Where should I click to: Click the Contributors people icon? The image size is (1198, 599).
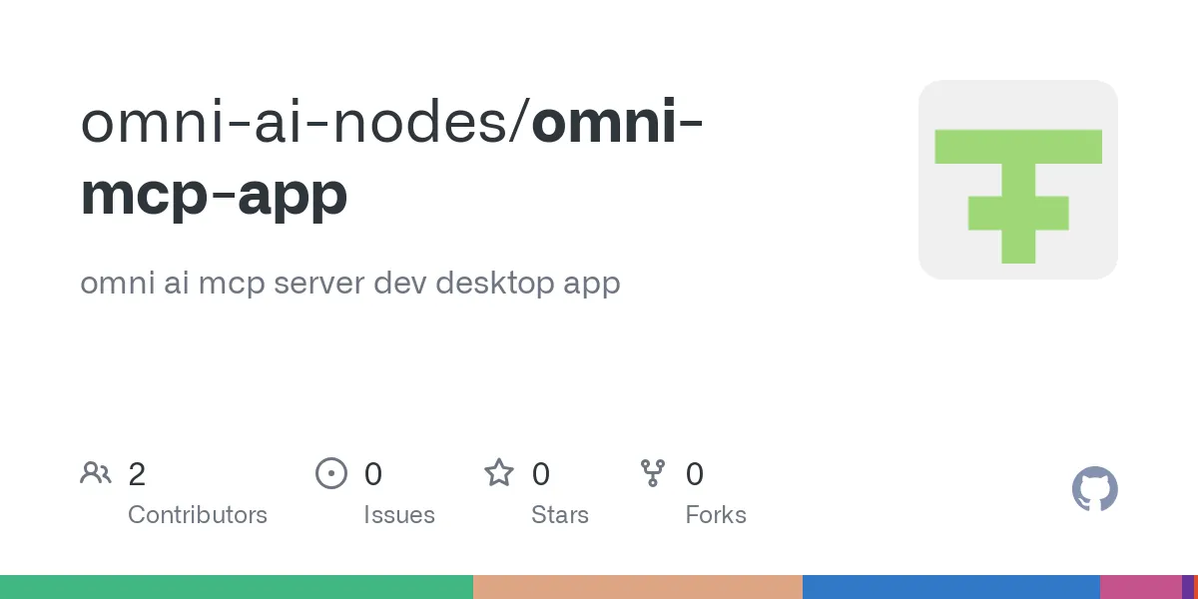[x=96, y=473]
